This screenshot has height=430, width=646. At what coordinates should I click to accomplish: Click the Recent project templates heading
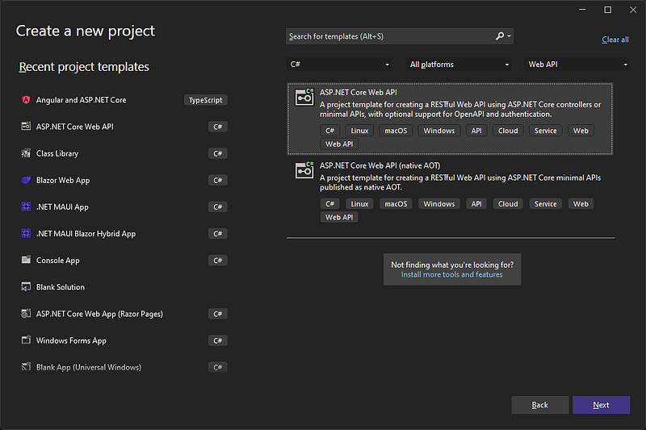click(x=84, y=67)
